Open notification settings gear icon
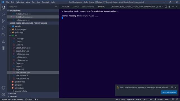This screenshot has height=101, width=180. point(172,88)
